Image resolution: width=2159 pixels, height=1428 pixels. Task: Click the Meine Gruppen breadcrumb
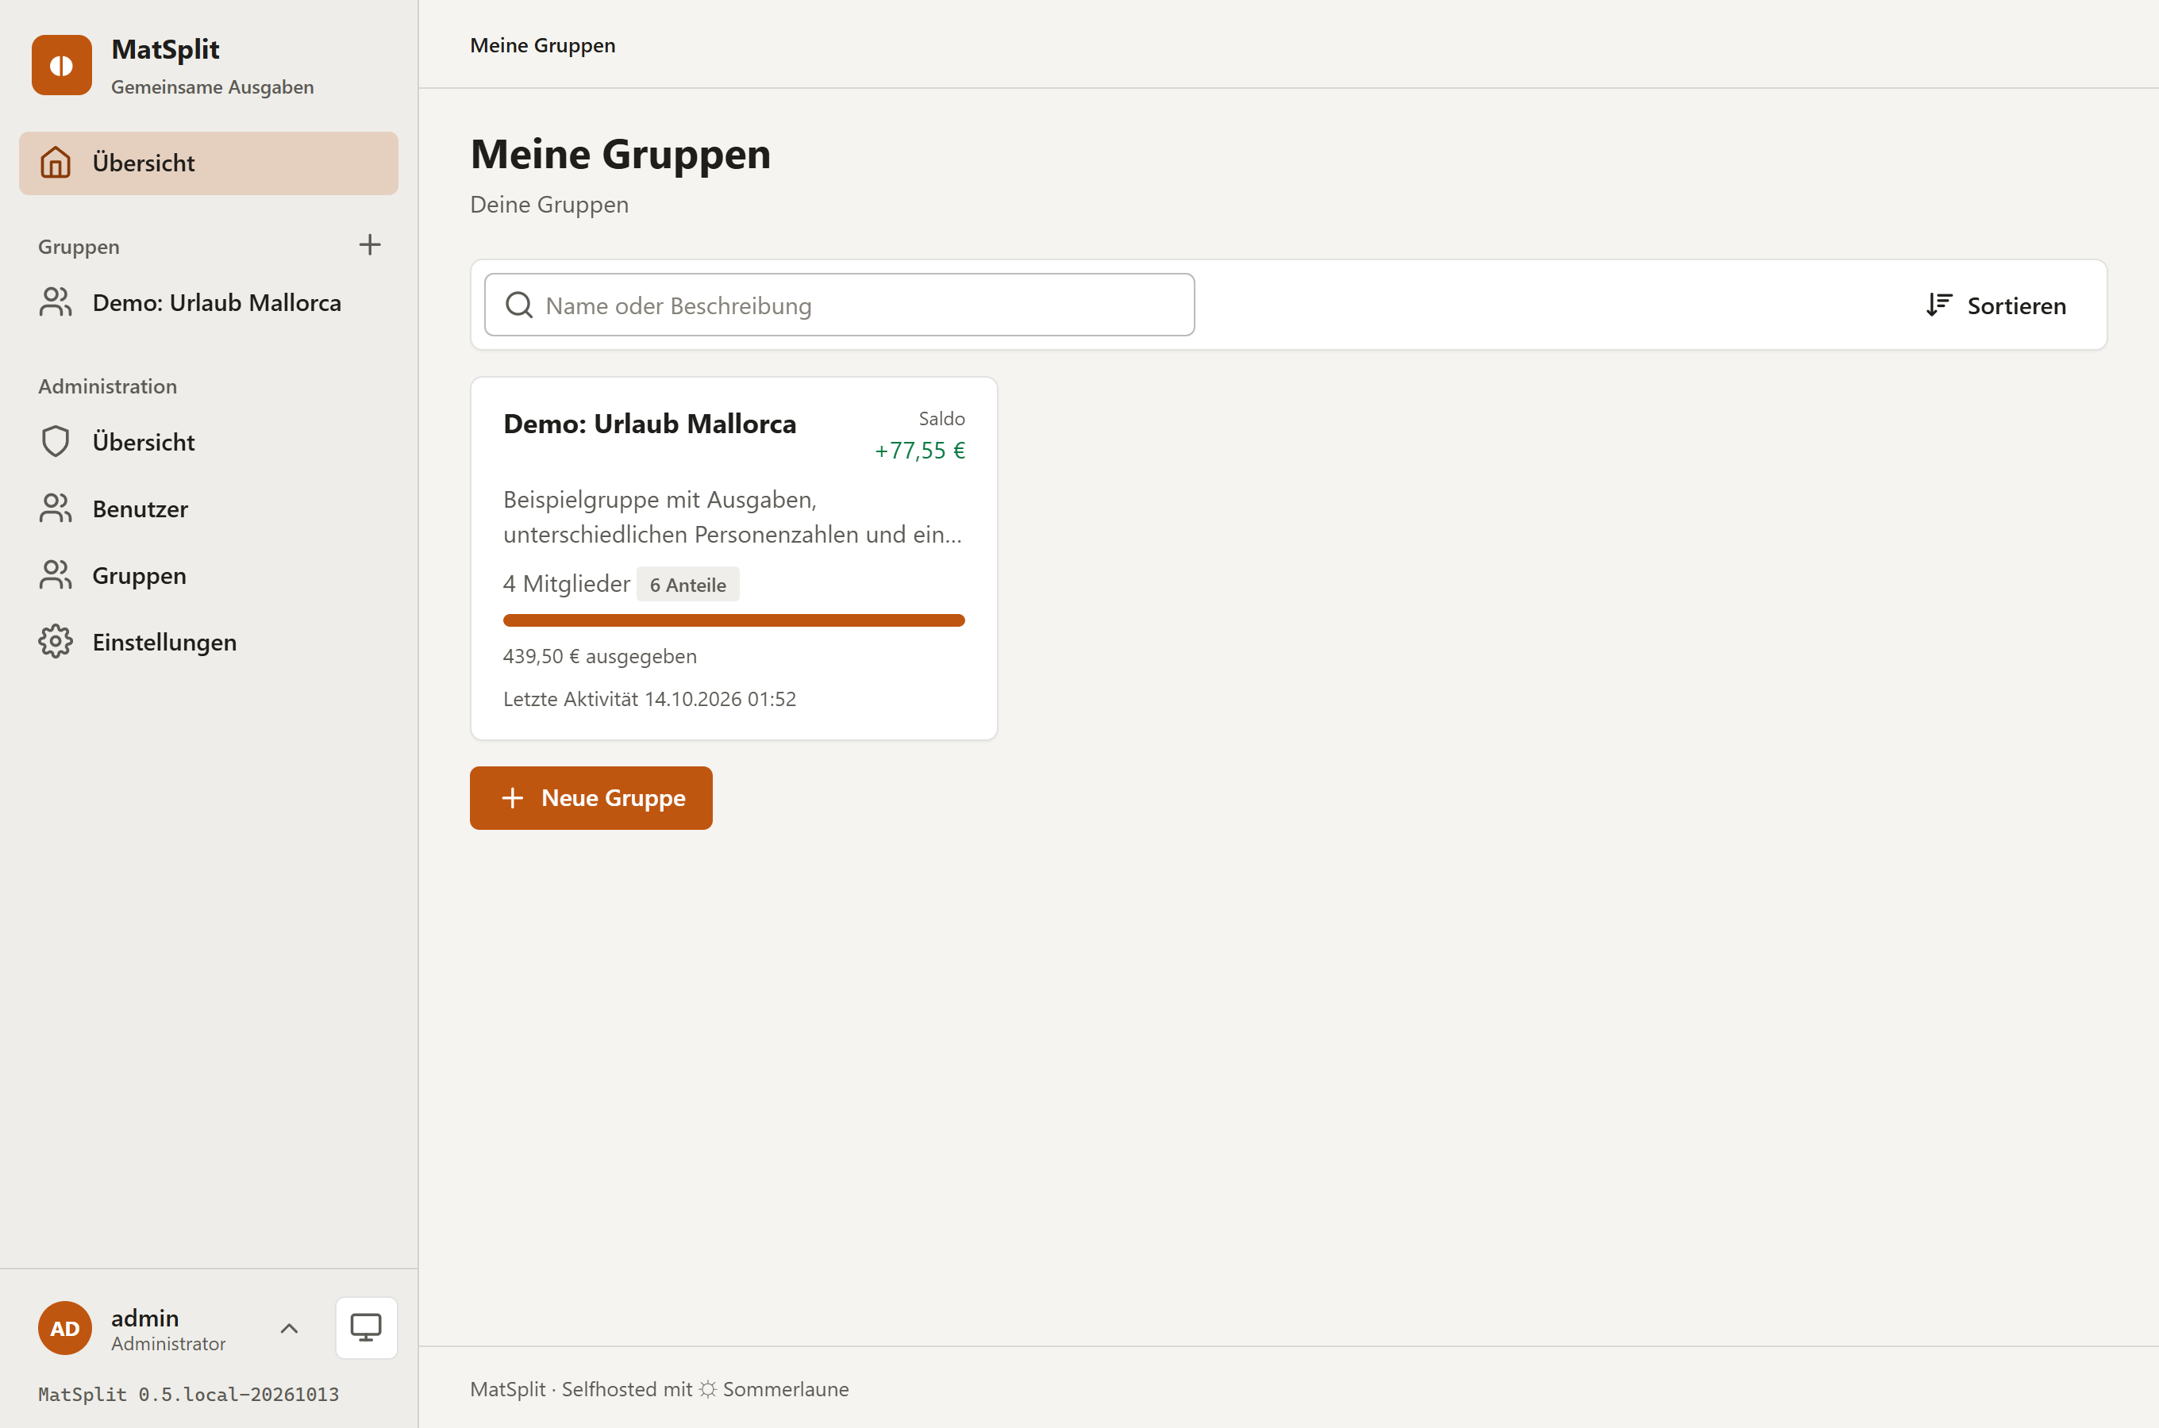tap(543, 44)
